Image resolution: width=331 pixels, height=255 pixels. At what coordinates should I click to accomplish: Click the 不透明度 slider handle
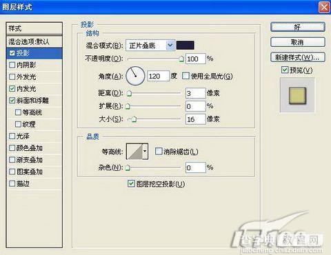181,59
